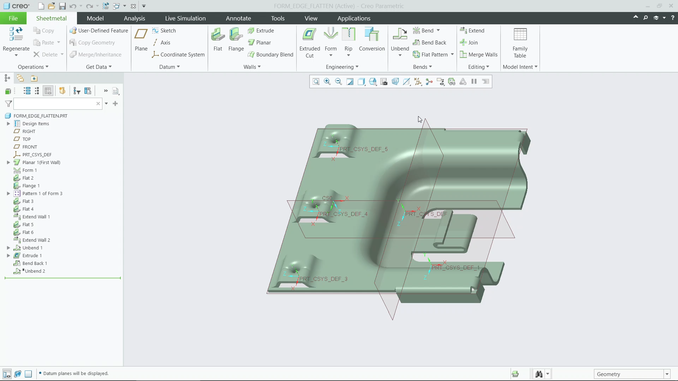Expand Planar 1(First Wall) tree node
This screenshot has width=678, height=381.
(x=8, y=163)
